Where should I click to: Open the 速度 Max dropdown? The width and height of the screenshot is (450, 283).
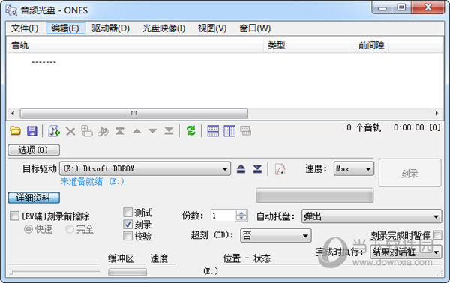click(354, 168)
